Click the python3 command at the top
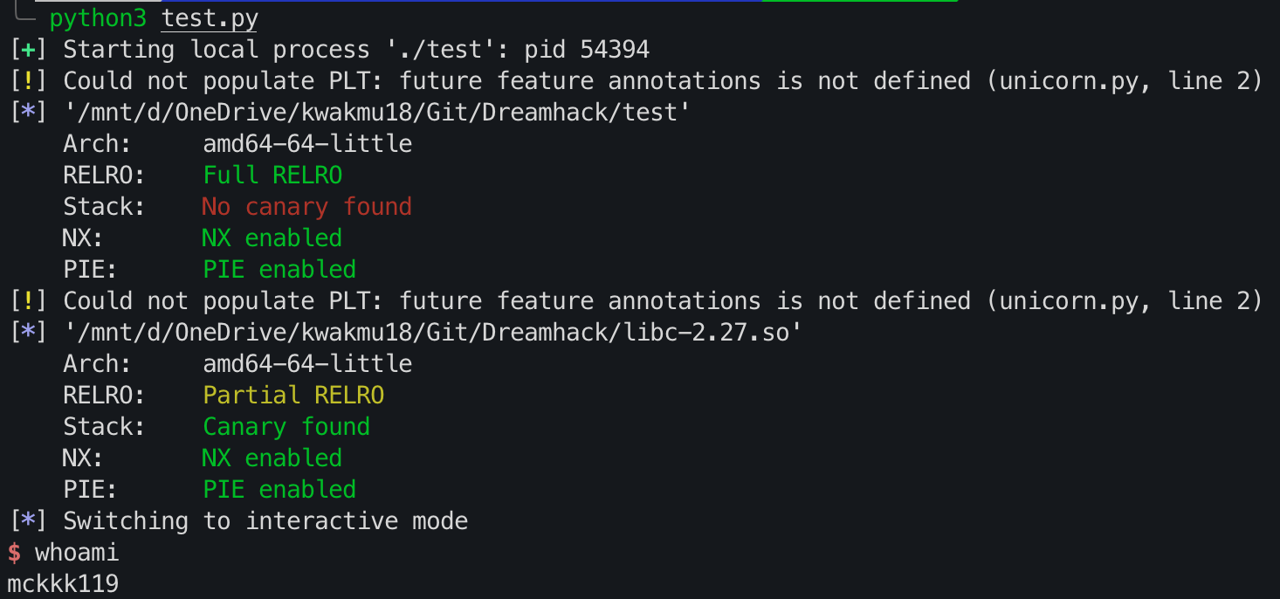The image size is (1280, 599). 98,17
